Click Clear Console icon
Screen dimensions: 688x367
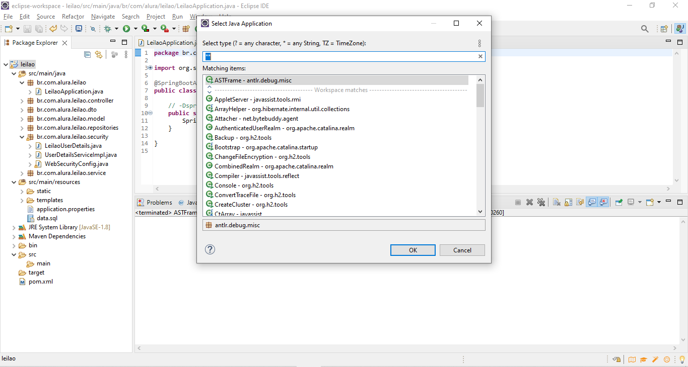(557, 202)
